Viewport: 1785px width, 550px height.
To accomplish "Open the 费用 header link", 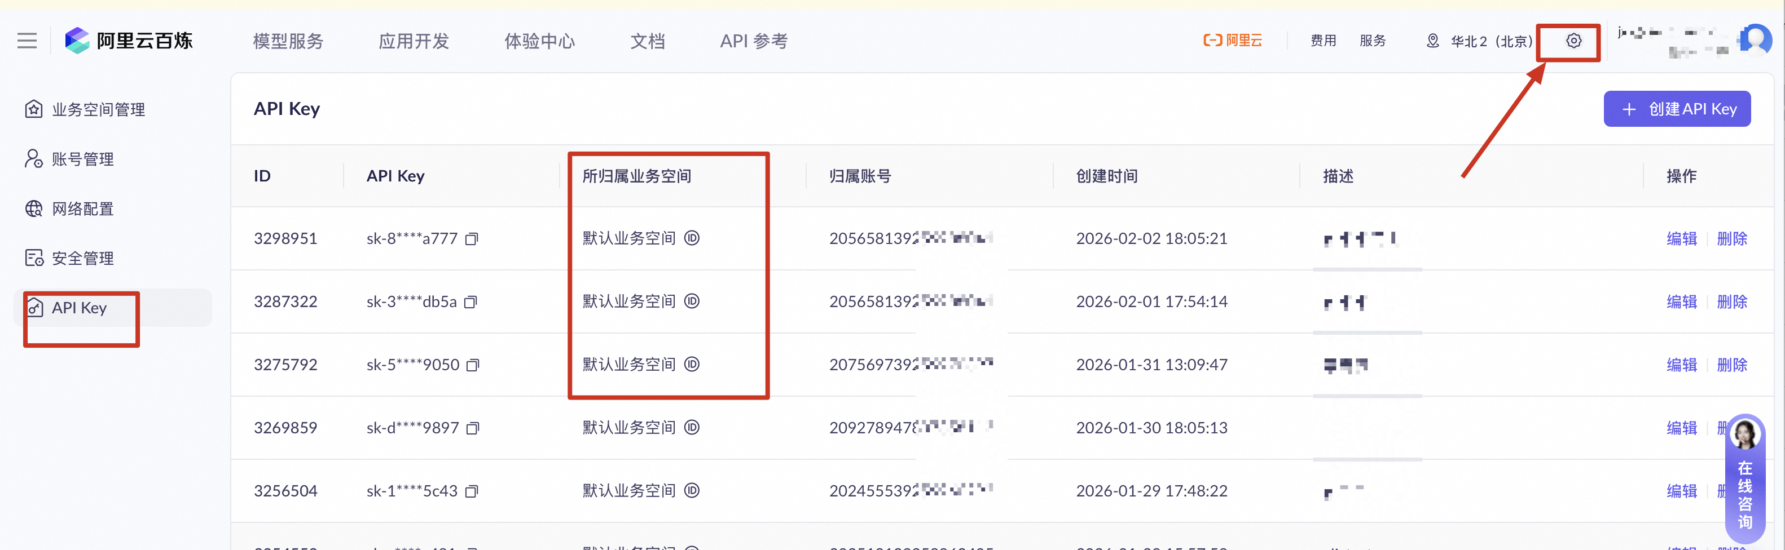I will (x=1323, y=41).
